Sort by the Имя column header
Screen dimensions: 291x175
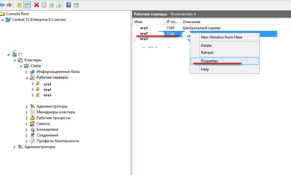click(x=149, y=22)
